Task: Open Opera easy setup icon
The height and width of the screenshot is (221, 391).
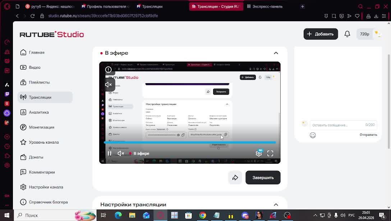Action: coord(384,16)
